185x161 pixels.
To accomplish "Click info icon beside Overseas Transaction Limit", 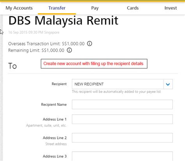I will 89,44.
